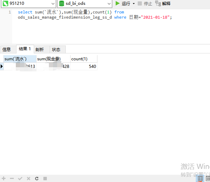Click the date string "2021-01-18" in query
Image resolution: width=210 pixels, height=182 pixels.
pos(155,17)
